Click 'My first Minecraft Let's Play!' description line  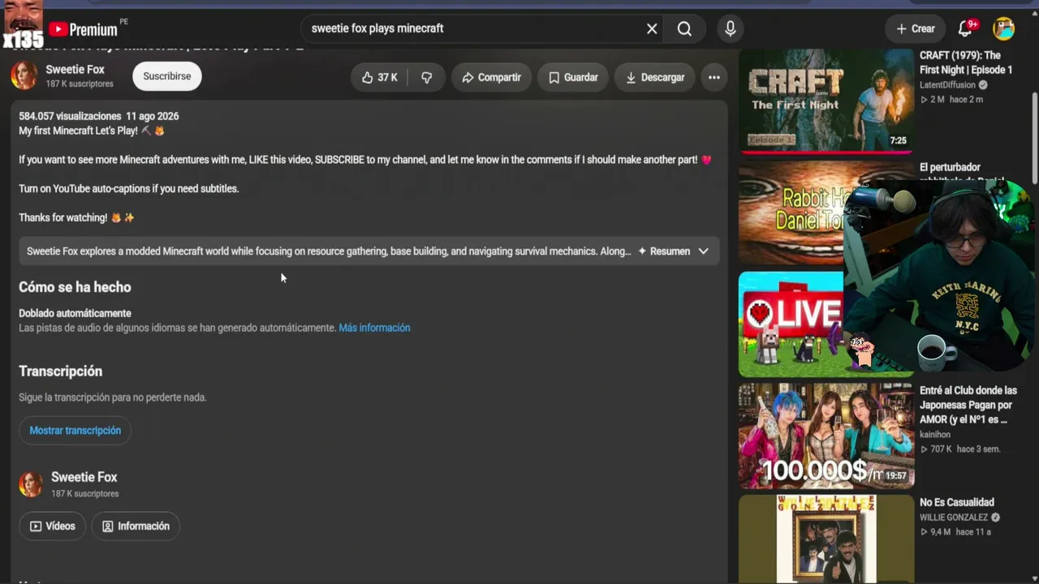point(92,131)
